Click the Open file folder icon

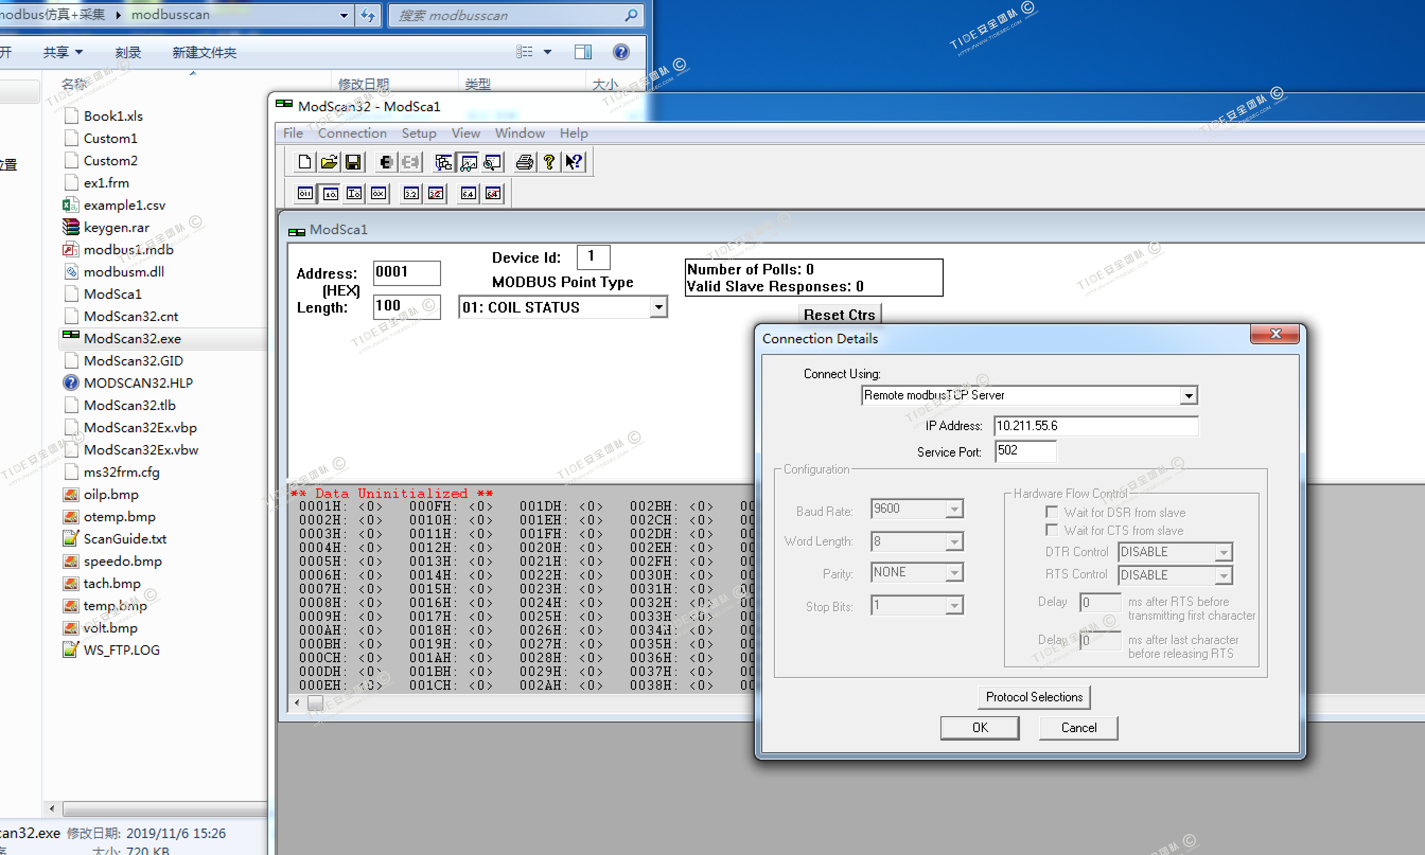329,163
